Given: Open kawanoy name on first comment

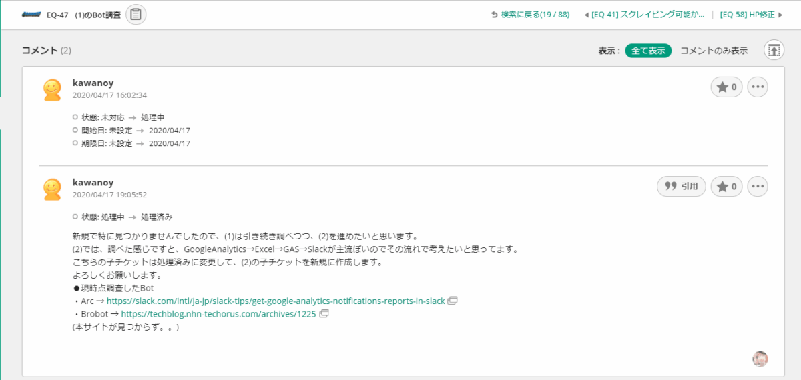Looking at the screenshot, I should [x=93, y=83].
